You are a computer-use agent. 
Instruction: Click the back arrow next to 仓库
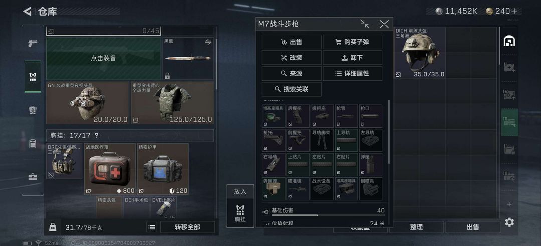(27, 11)
